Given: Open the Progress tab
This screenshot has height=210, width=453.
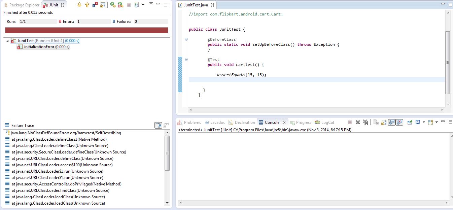Looking at the screenshot, I should [300, 123].
